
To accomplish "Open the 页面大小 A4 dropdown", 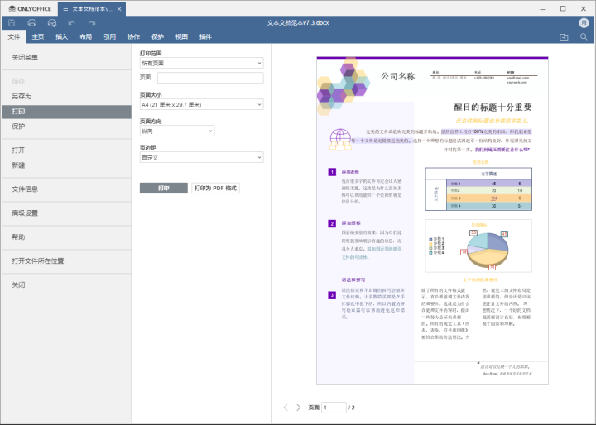I will [201, 105].
